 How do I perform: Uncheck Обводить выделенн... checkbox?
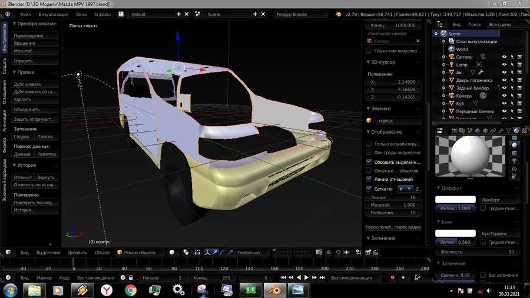coord(369,162)
